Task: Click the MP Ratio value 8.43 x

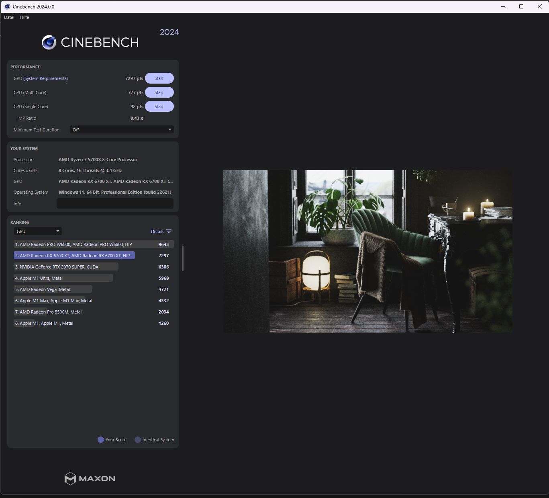Action: click(x=137, y=118)
